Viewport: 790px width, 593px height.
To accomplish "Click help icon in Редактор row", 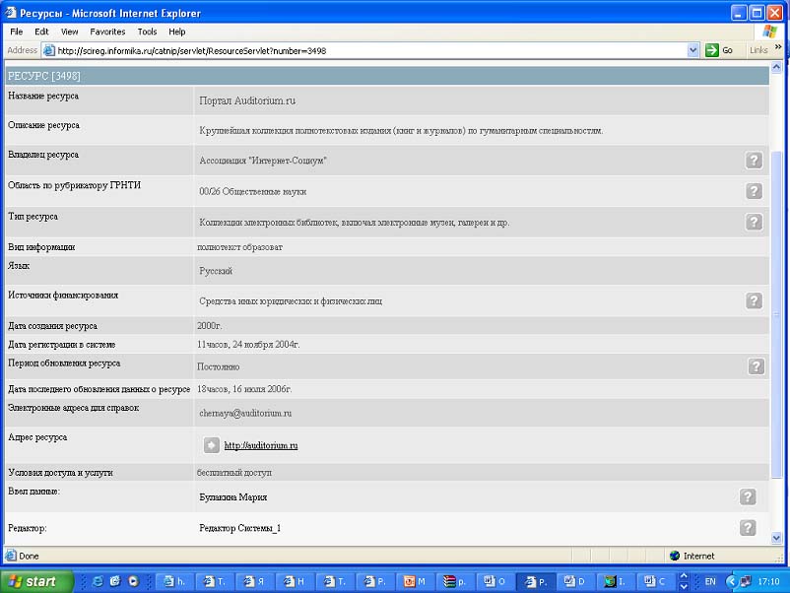I will (748, 529).
